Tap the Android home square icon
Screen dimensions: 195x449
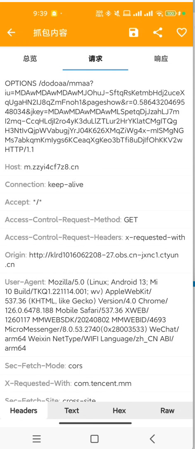pos(94,439)
